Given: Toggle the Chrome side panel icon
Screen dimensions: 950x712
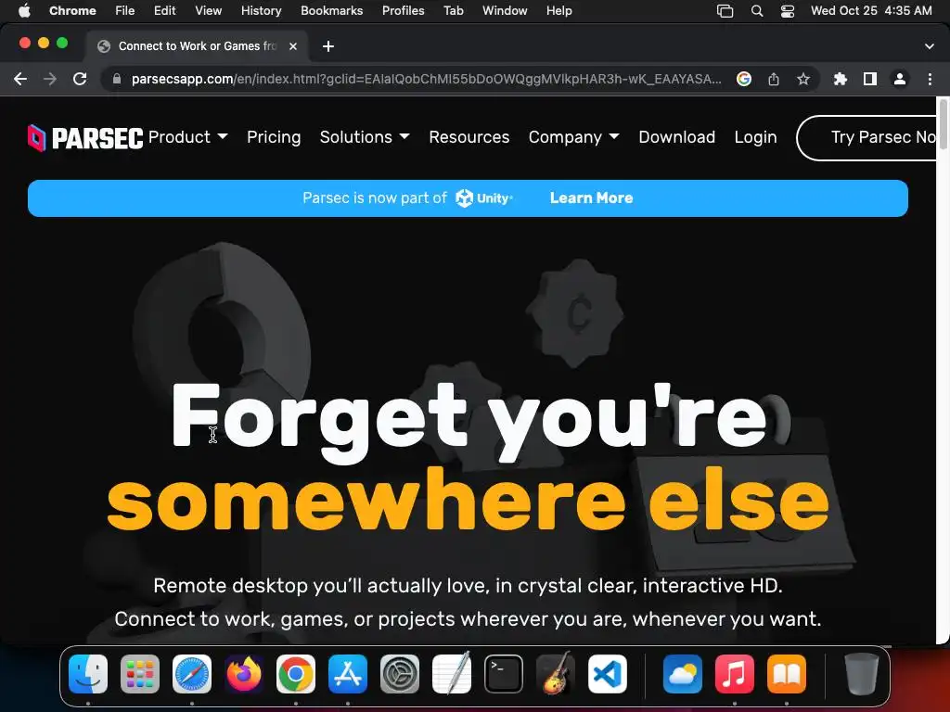Looking at the screenshot, I should (869, 79).
